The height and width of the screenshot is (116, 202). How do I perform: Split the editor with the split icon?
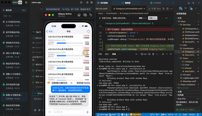click(167, 8)
